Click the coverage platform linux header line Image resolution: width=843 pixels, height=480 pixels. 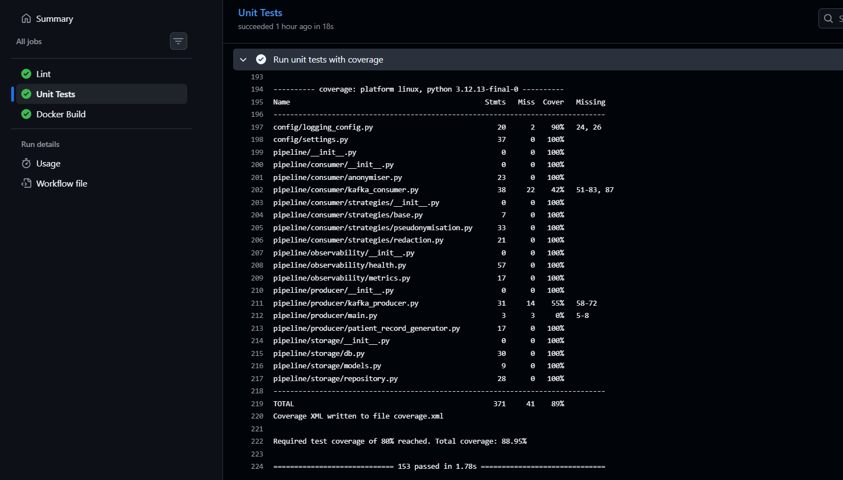tap(418, 89)
